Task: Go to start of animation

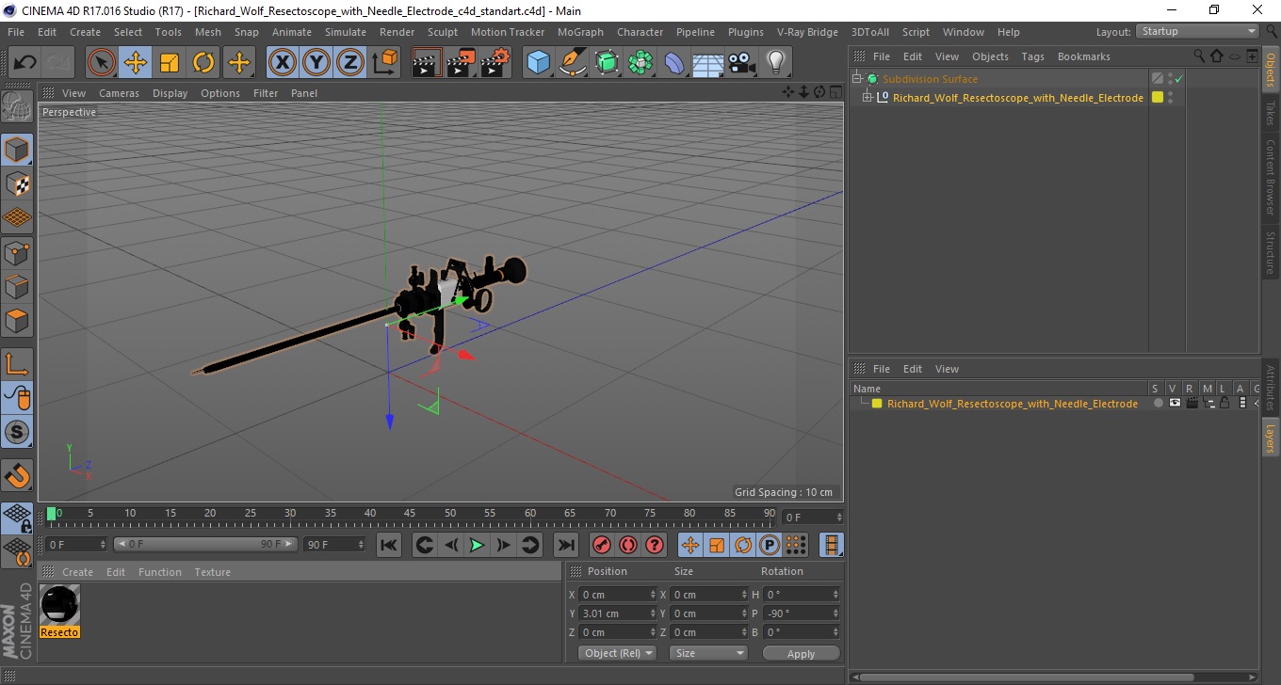Action: point(389,545)
